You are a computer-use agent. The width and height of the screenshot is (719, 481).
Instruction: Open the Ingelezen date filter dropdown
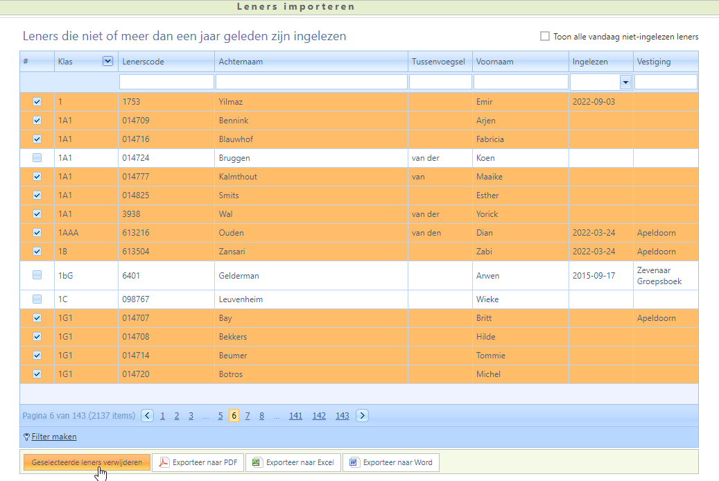pos(625,82)
